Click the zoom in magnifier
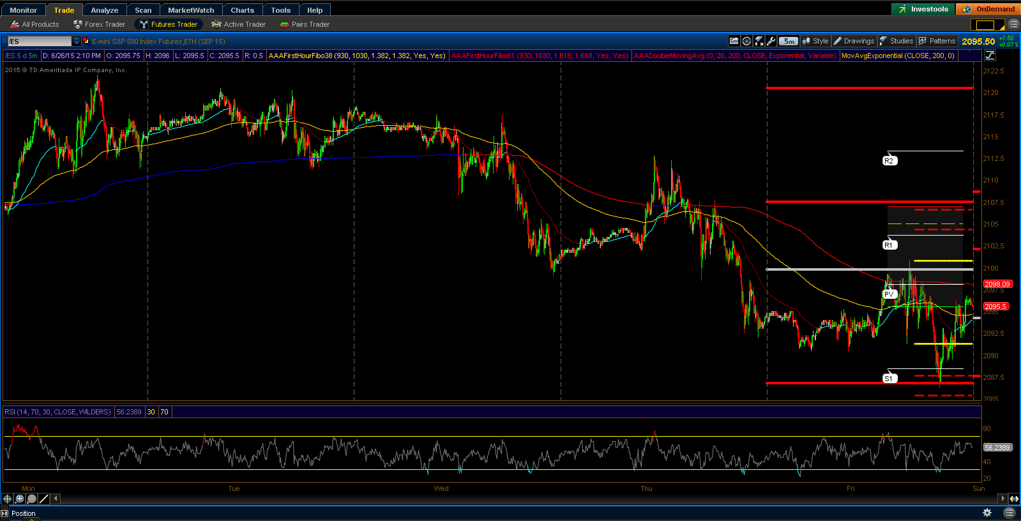The image size is (1021, 521). tap(19, 499)
